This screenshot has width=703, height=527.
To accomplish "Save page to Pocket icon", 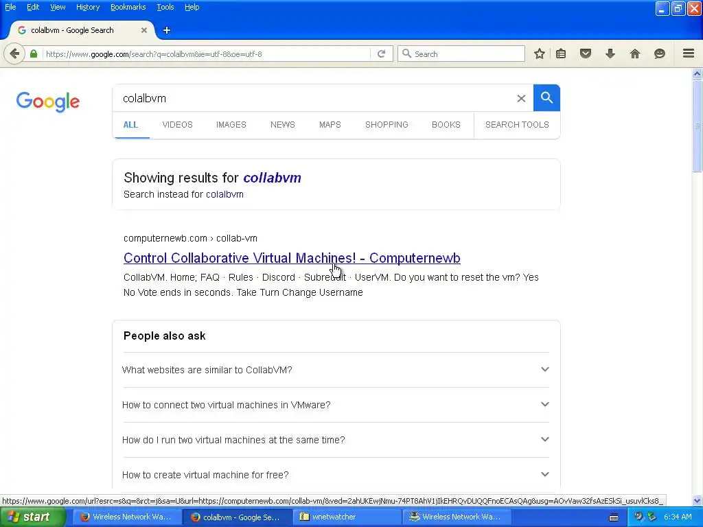I will pos(586,54).
